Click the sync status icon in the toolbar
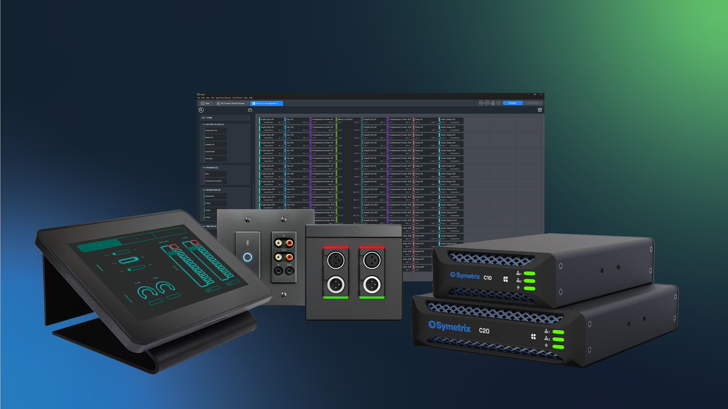 coord(487,103)
